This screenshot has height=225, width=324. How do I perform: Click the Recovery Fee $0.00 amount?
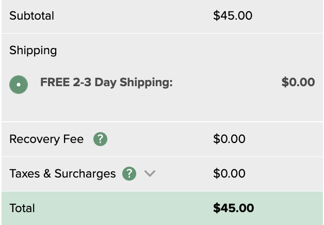229,139
